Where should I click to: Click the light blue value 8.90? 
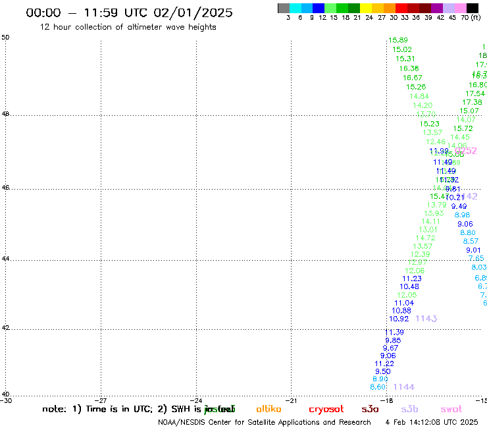[x=380, y=379]
